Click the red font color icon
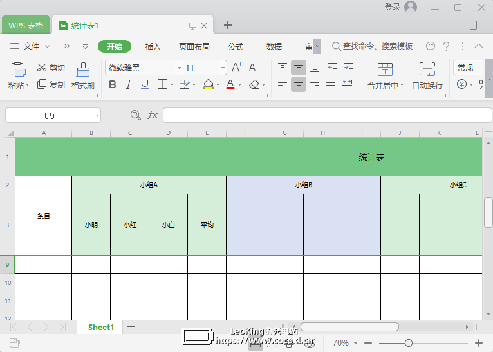 pyautogui.click(x=230, y=84)
